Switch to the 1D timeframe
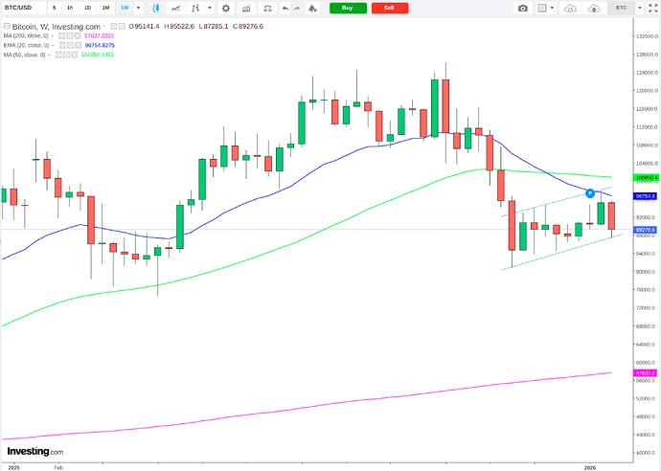Viewport: 661px width, 471px height. point(87,8)
